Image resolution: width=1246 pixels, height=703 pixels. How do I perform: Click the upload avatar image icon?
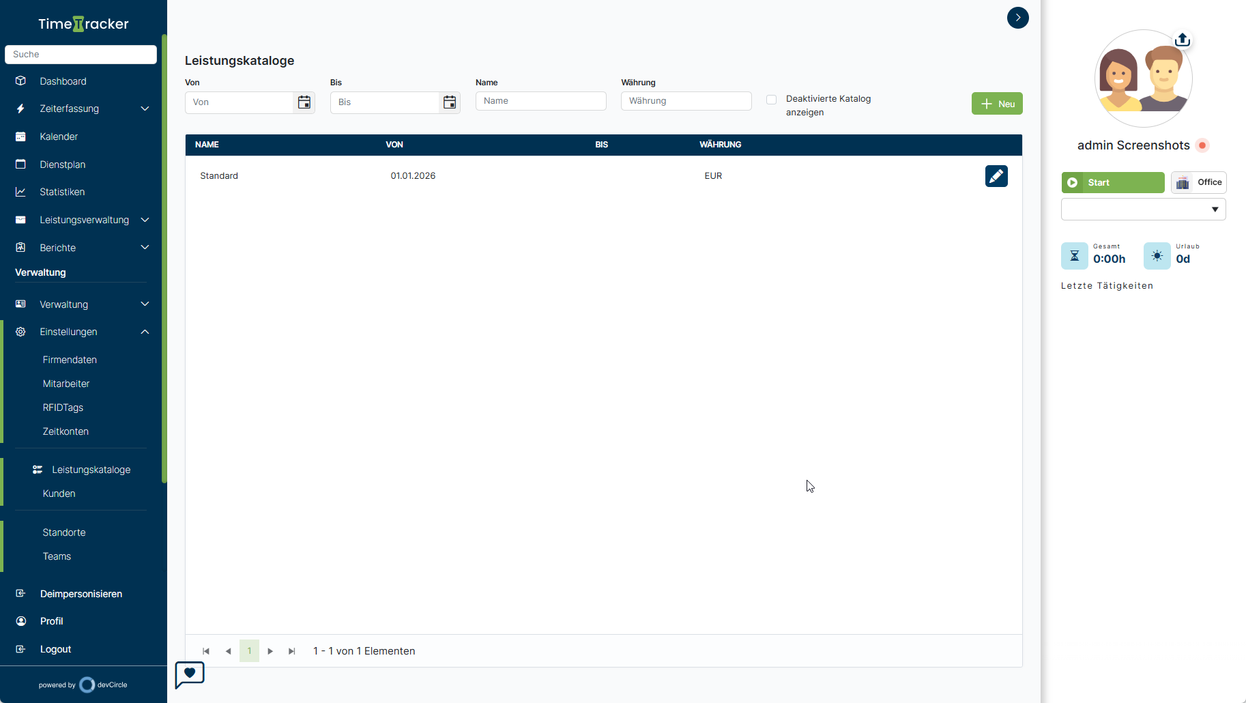click(x=1183, y=40)
